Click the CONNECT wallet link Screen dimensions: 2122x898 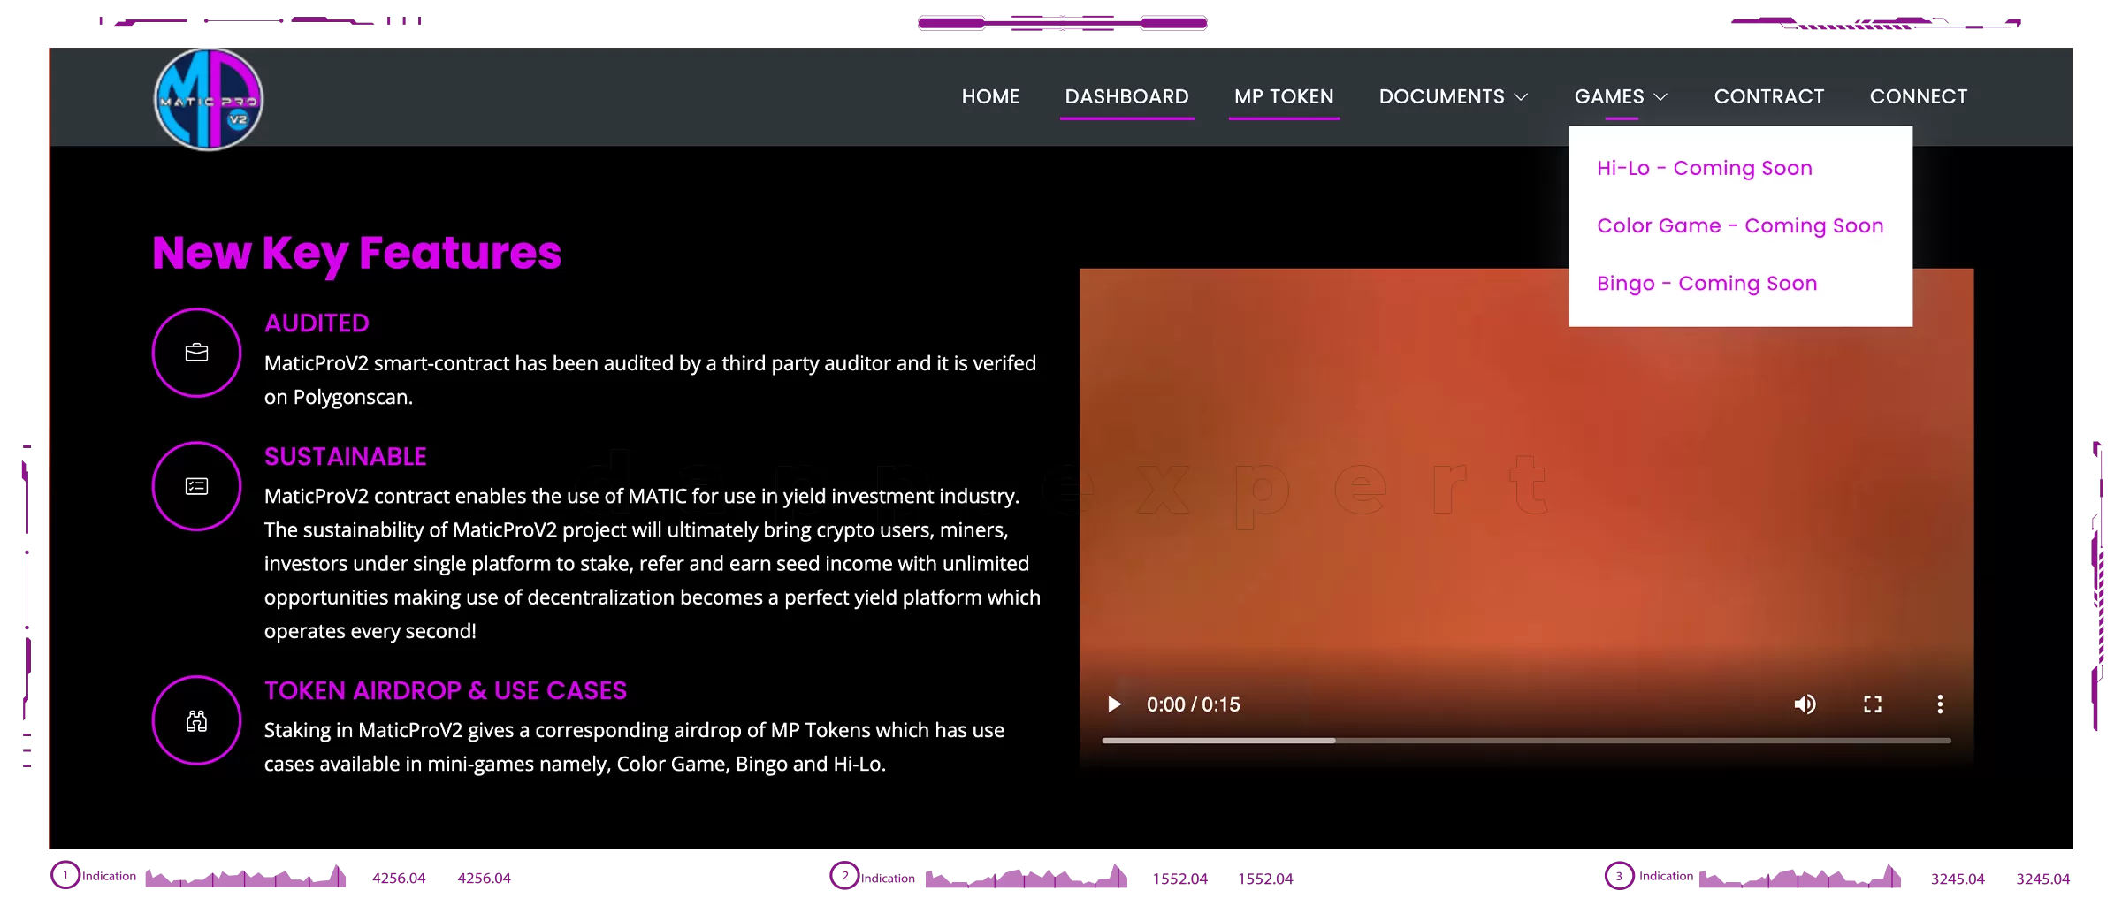pyautogui.click(x=1919, y=96)
